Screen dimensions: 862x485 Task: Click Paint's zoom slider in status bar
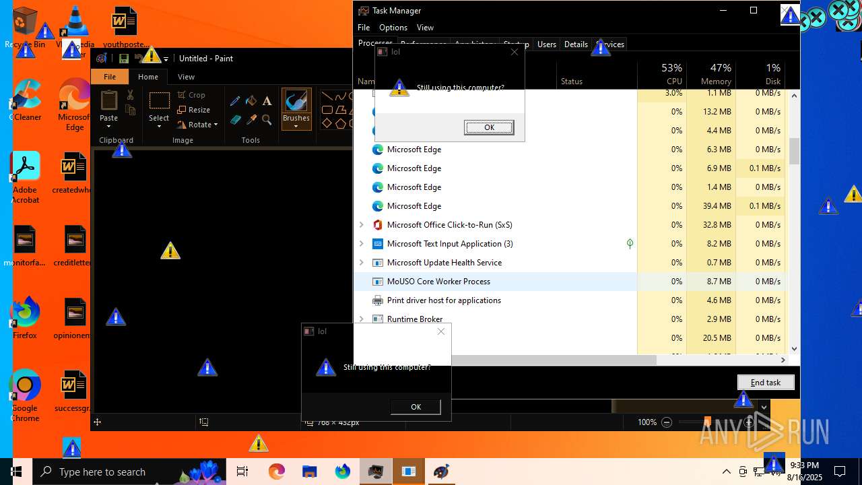pos(707,422)
